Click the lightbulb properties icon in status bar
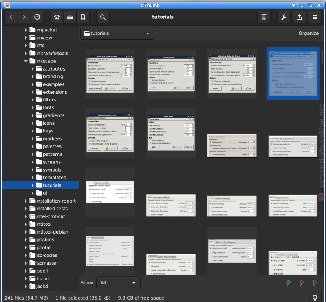326x302 pixels. point(315,298)
